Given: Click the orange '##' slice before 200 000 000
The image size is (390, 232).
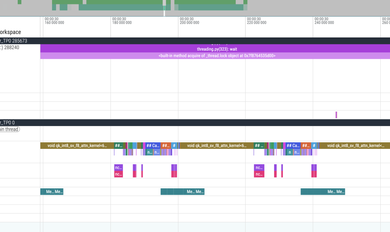Looking at the screenshot, I should 165,146.
